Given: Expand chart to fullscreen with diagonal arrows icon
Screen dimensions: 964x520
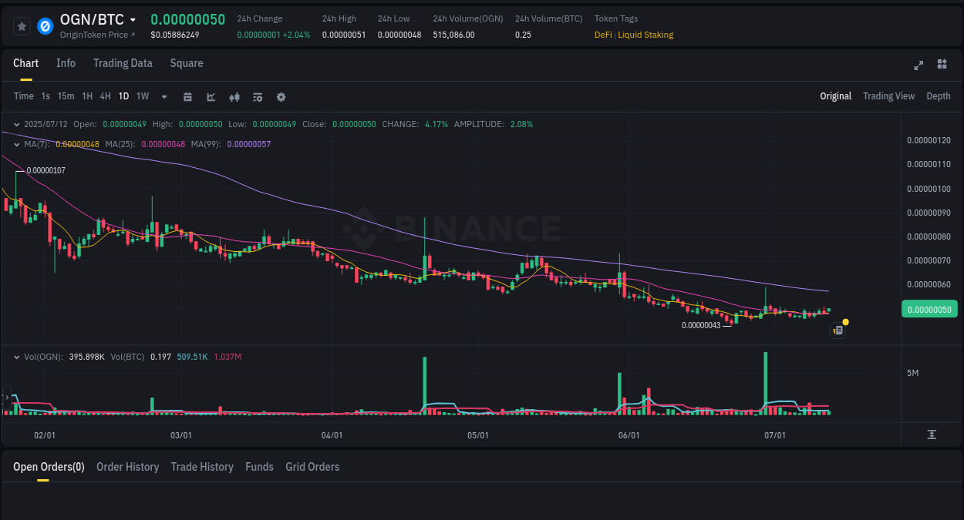Looking at the screenshot, I should click(918, 65).
